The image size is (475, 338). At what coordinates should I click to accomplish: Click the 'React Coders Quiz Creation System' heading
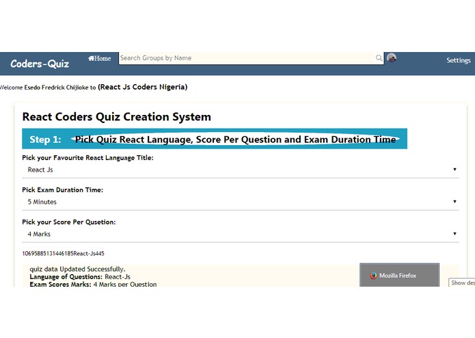(117, 117)
